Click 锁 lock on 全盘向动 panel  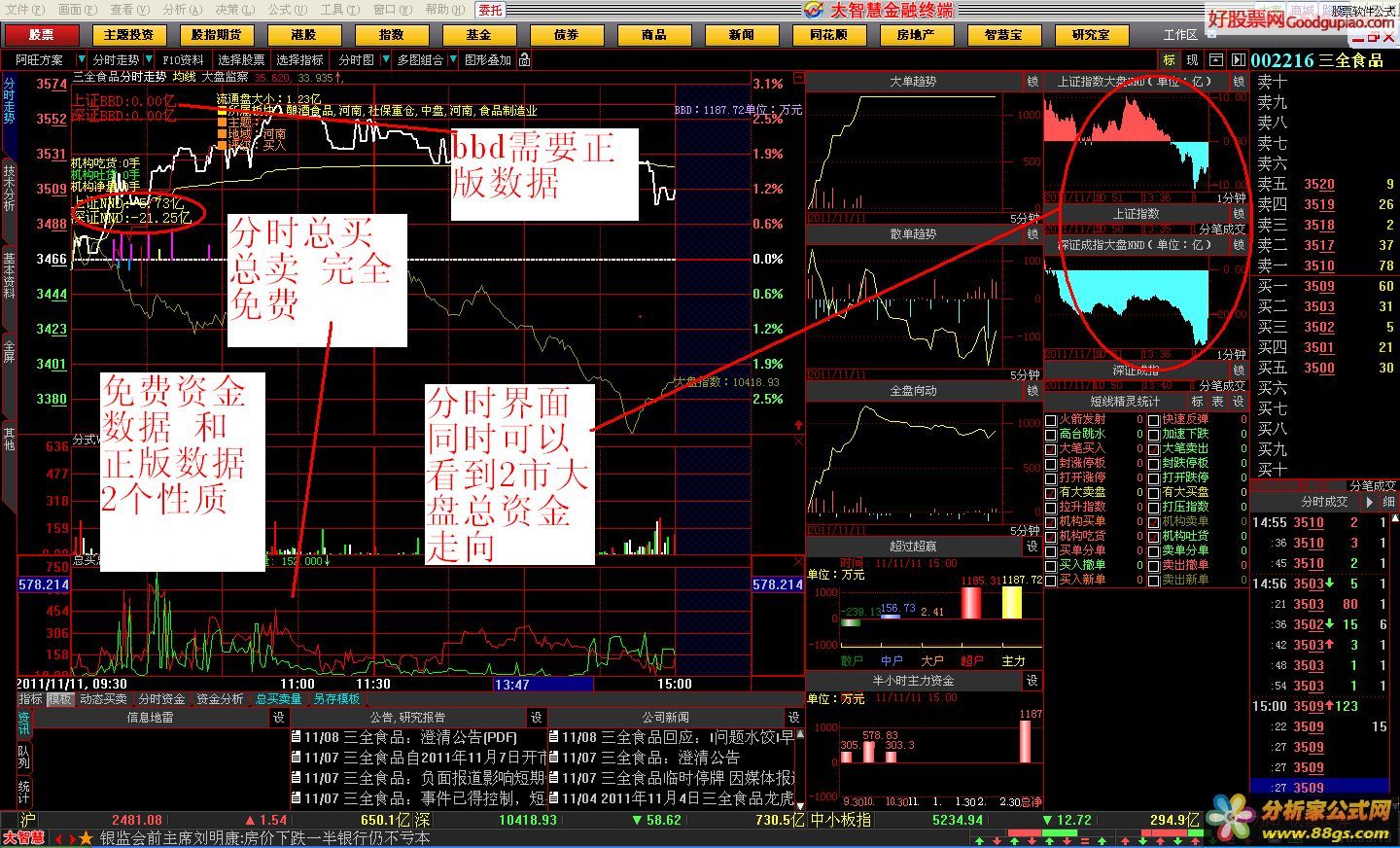pyautogui.click(x=1032, y=391)
